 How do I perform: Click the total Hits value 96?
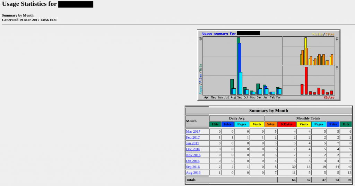point(349,180)
